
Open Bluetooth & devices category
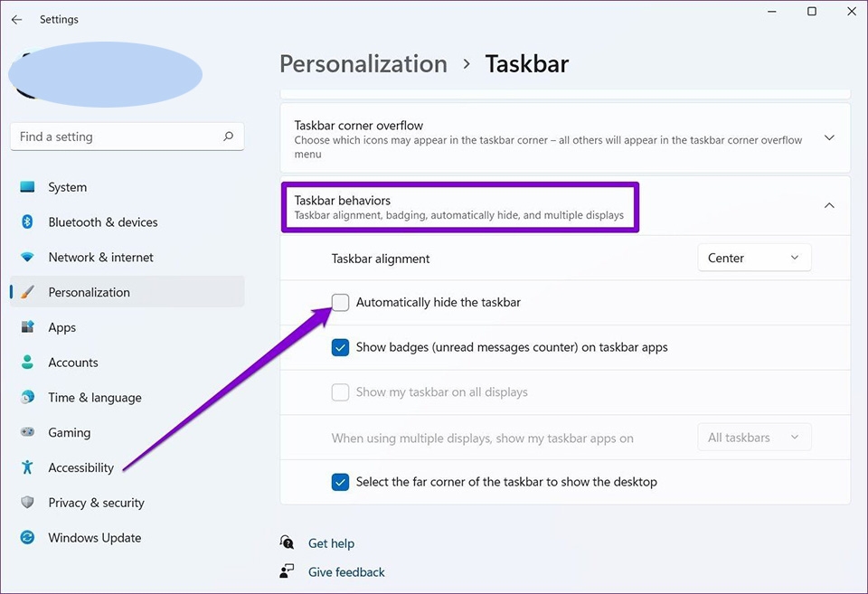[x=127, y=222]
